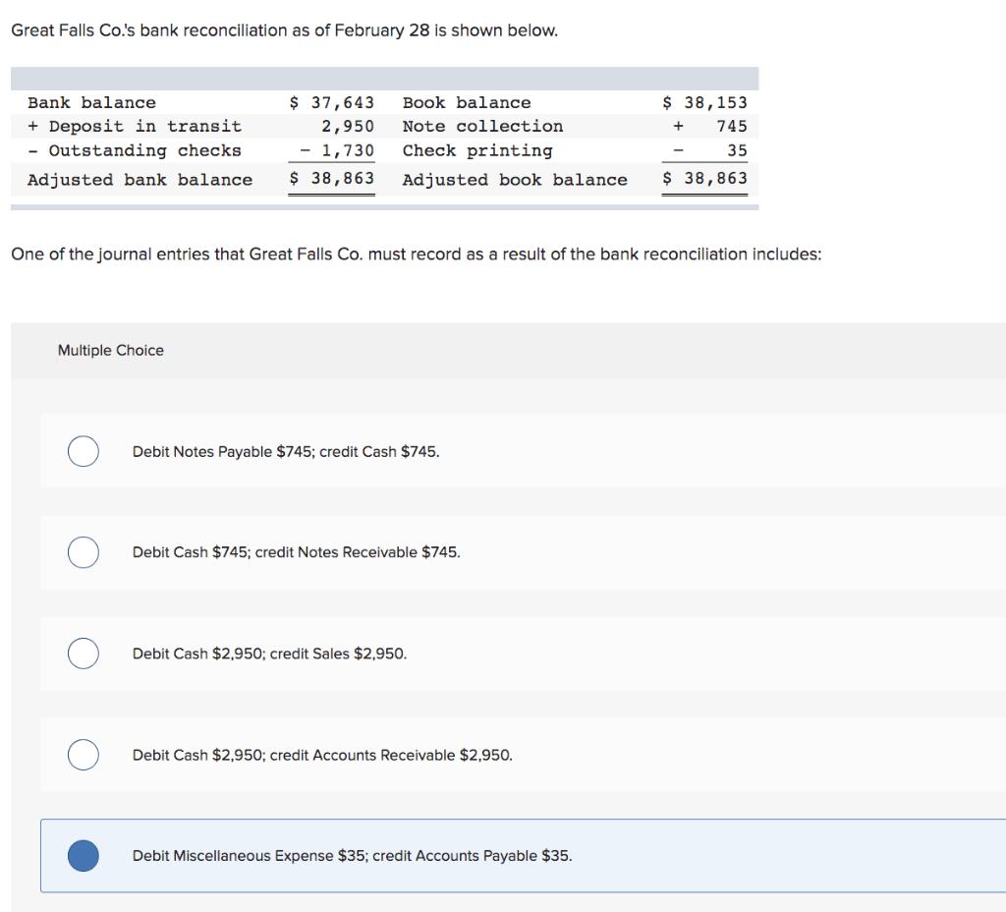The image size is (1006, 912).
Task: Click the '$ 38,153' book balance value
Action: pos(705,102)
